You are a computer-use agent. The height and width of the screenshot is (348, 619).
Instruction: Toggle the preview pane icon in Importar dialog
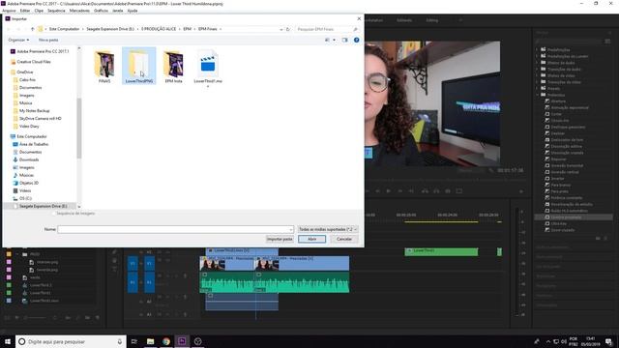[x=344, y=40]
